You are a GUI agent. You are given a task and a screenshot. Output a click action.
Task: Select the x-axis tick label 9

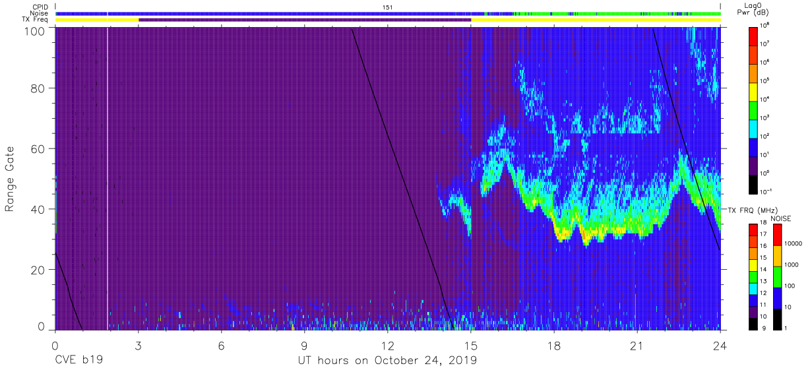pyautogui.click(x=304, y=346)
